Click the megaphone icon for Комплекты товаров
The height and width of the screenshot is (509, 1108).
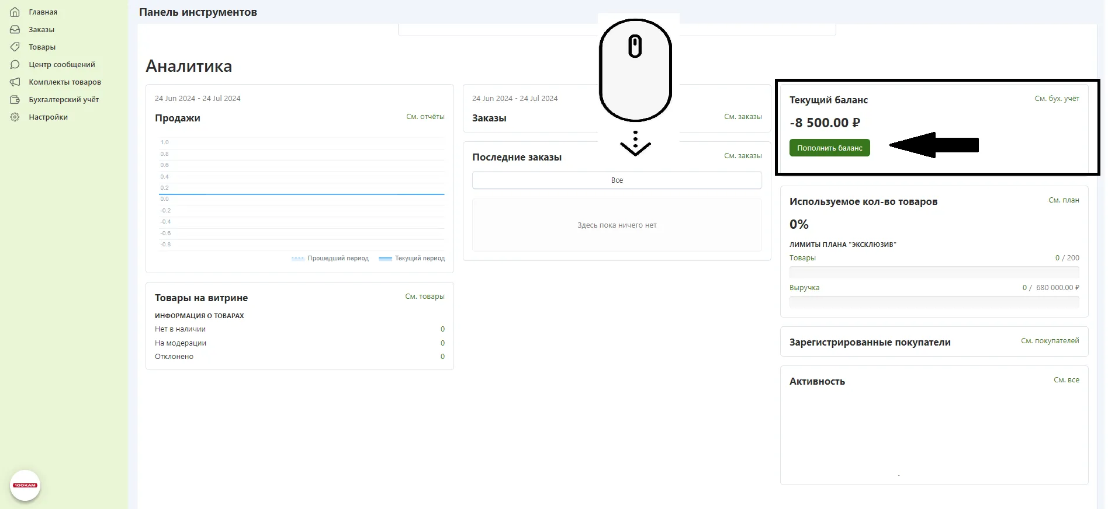15,82
